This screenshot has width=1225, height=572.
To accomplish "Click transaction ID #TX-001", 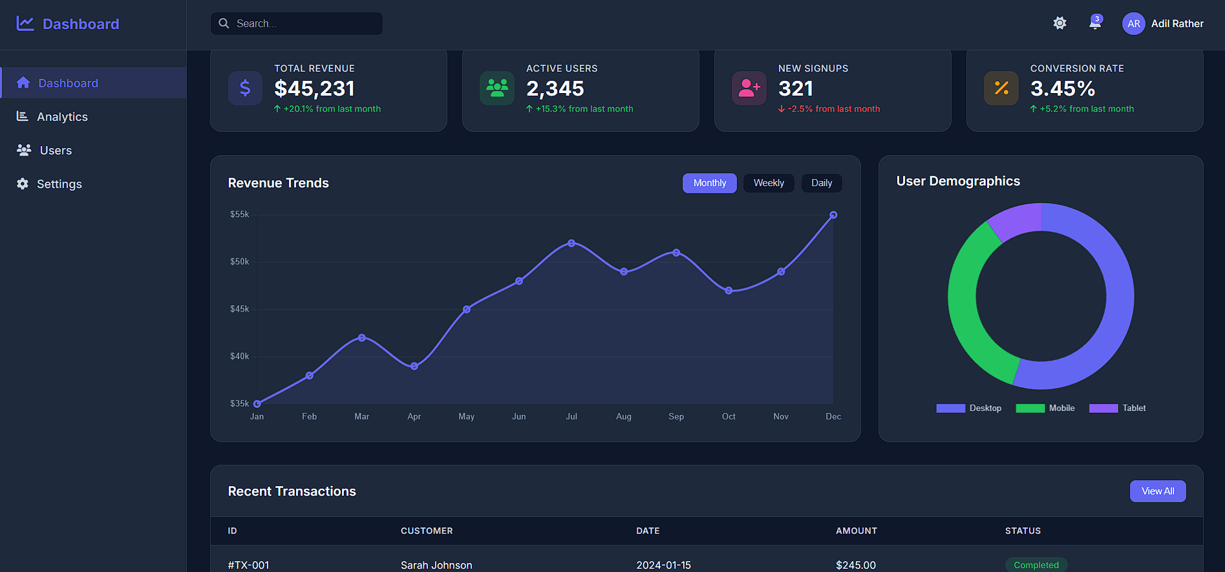I will 249,565.
